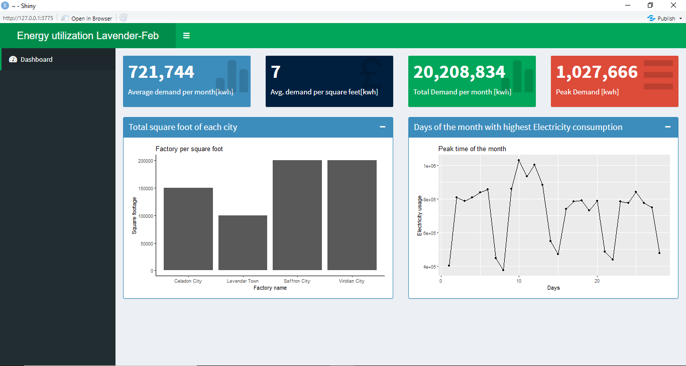
Task: Restore down the Shiny window
Action: pos(650,6)
